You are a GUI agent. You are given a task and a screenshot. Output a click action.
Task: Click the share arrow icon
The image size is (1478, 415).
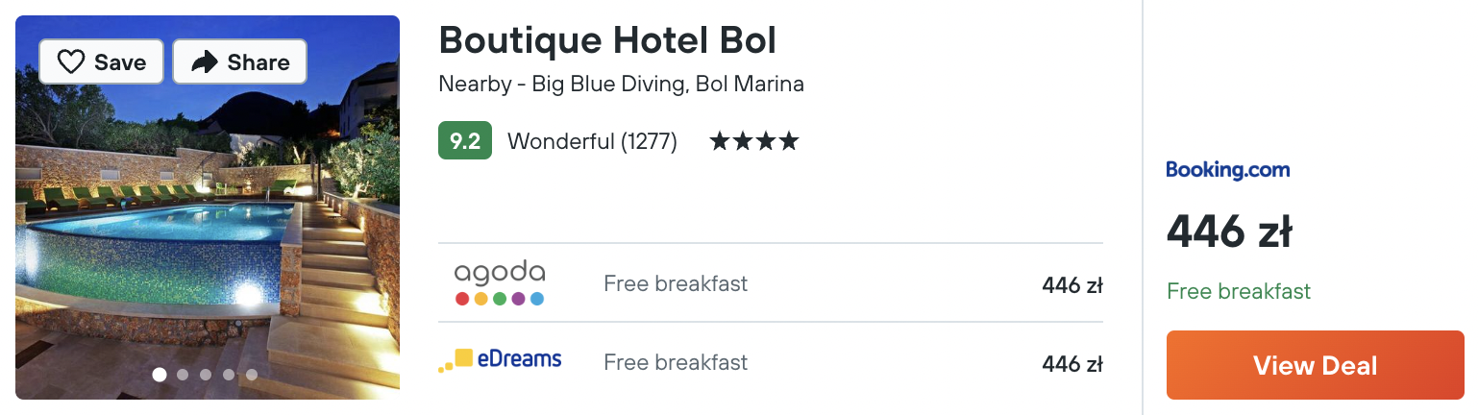click(x=205, y=62)
